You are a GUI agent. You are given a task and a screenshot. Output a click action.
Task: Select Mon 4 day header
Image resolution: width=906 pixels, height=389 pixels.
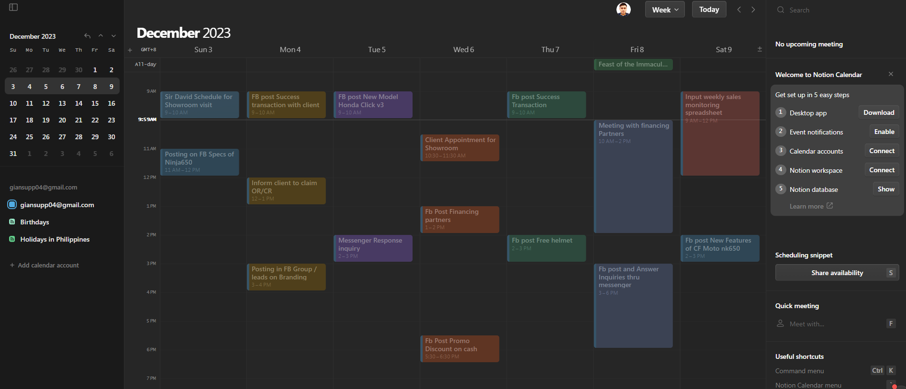tap(290, 49)
